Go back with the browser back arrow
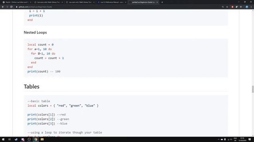This screenshot has height=142, width=254. (3, 7)
